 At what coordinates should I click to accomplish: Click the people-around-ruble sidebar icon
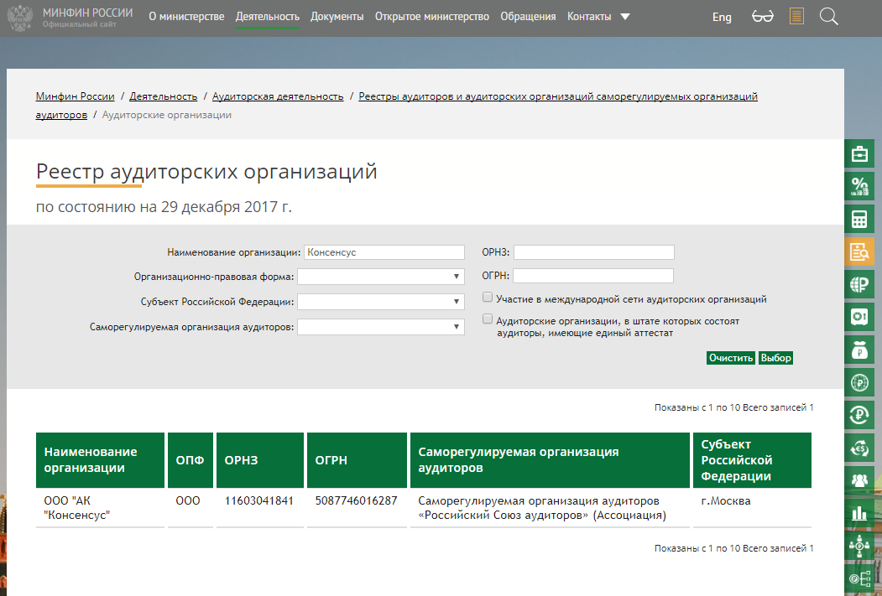coord(859,546)
